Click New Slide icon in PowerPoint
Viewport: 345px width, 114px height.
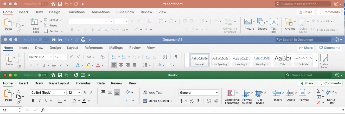point(34,22)
